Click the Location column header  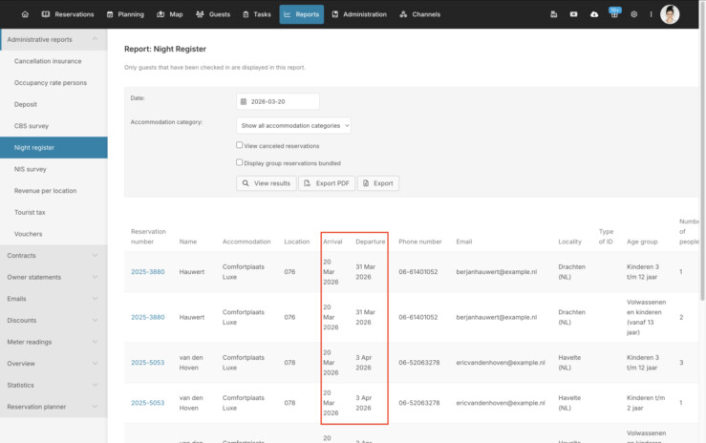[x=297, y=242]
